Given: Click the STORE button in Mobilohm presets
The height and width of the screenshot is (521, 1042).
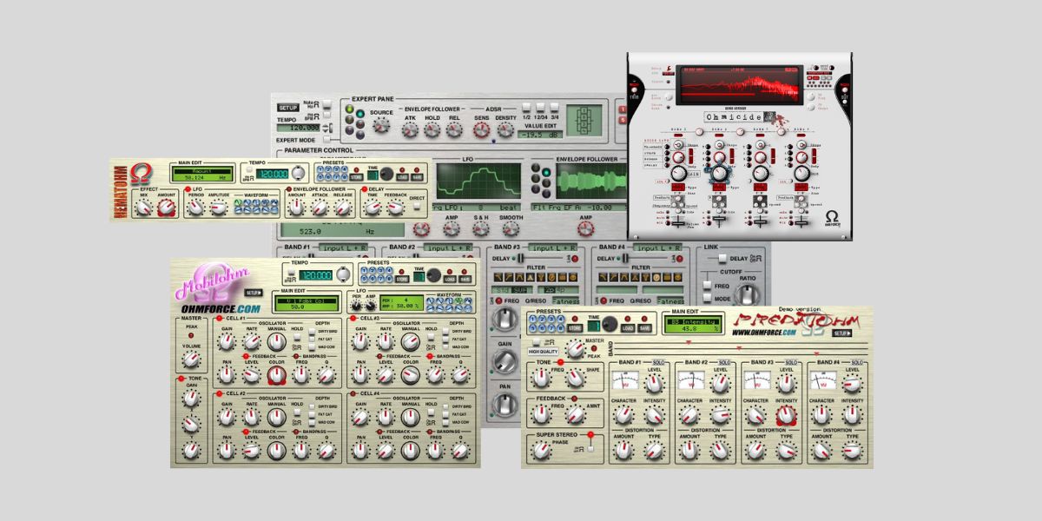Looking at the screenshot, I should tap(401, 280).
